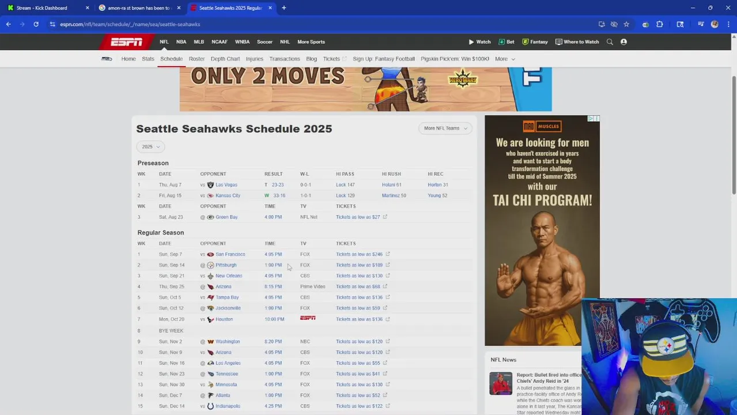Reload the page with browser refresh icon
This screenshot has width=737, height=415.
coord(36,24)
